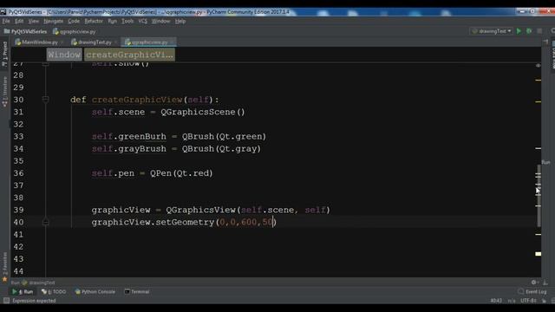Click the favorites star icon on left strip
The image size is (555, 312).
pos(4,279)
